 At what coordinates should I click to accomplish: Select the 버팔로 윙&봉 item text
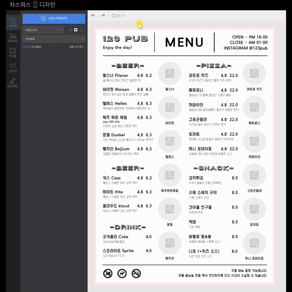pos(200,237)
